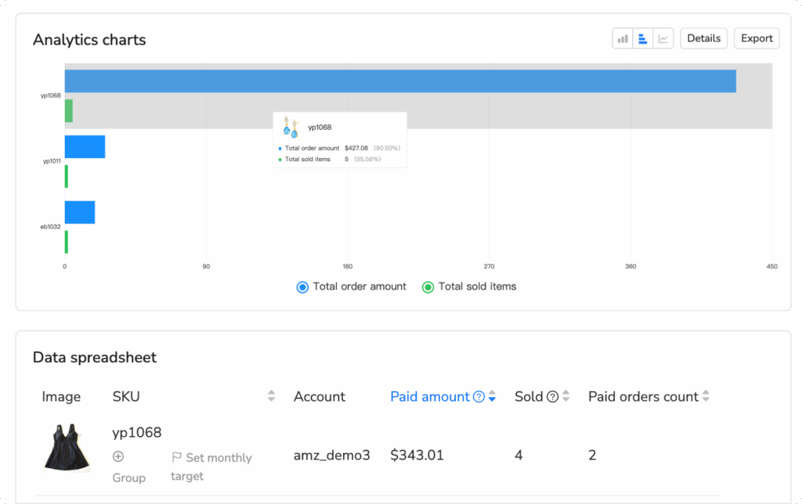Click the blue Total order amount legend dot
Viewport: 802px width, 504px height.
[x=302, y=286]
